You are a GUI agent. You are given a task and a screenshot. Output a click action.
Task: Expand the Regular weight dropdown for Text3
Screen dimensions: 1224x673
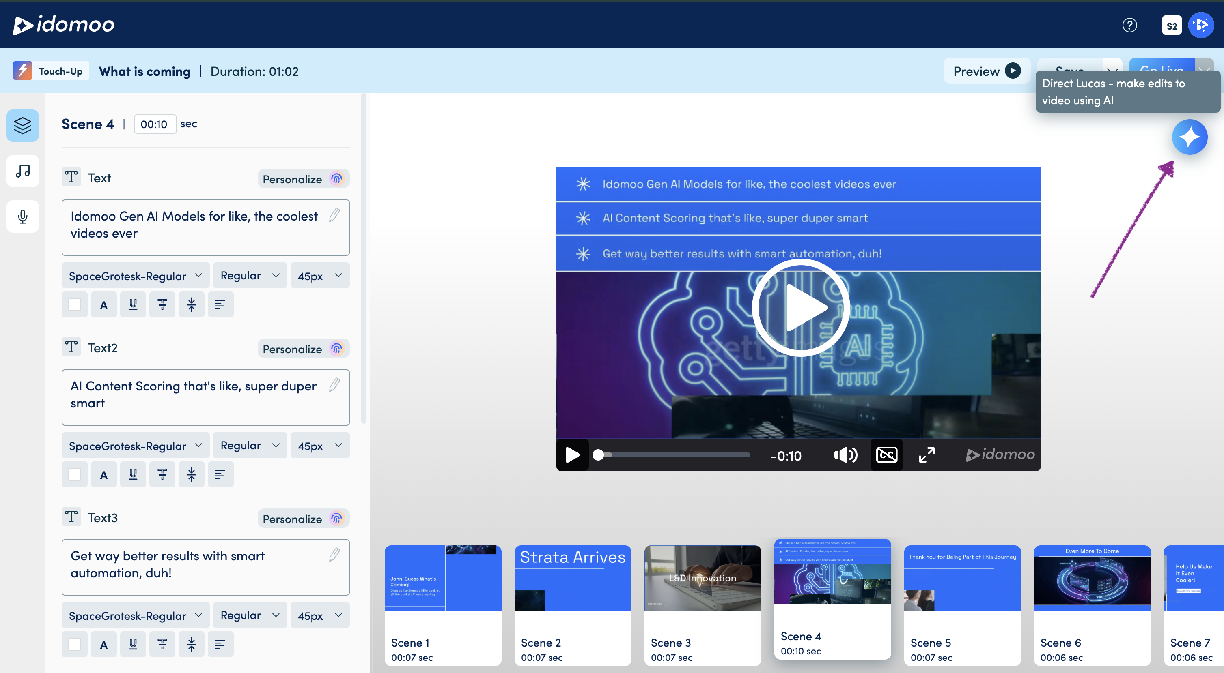pos(250,615)
